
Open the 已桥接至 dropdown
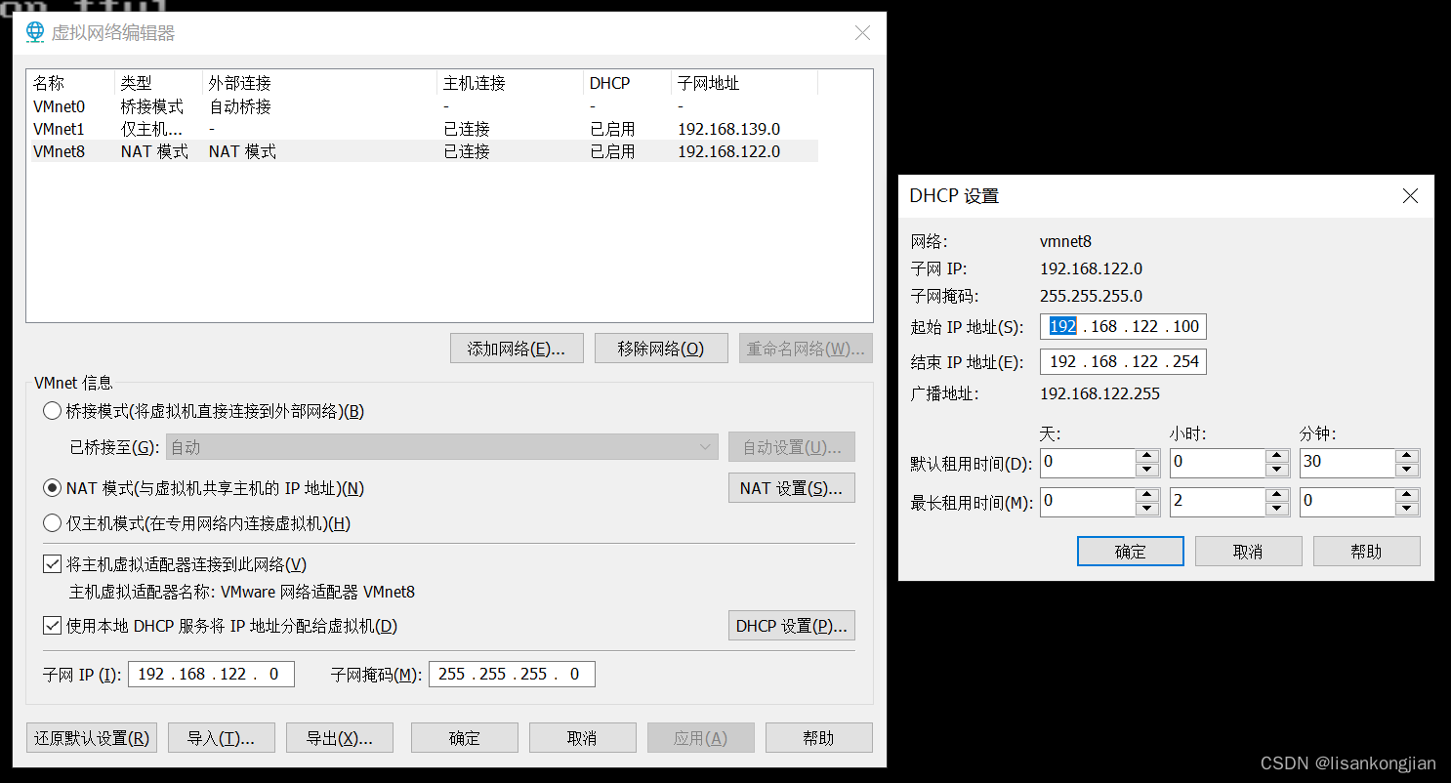point(443,447)
